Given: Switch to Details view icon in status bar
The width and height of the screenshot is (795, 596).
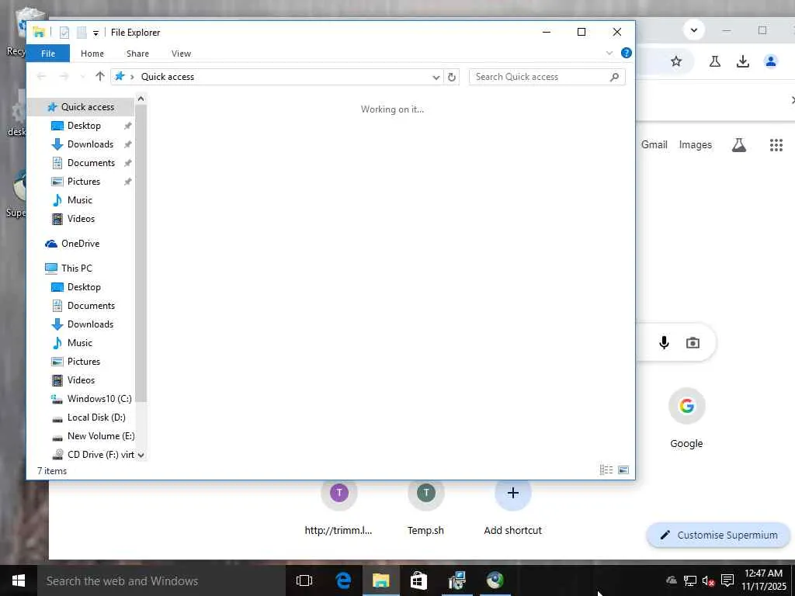Looking at the screenshot, I should pos(606,470).
